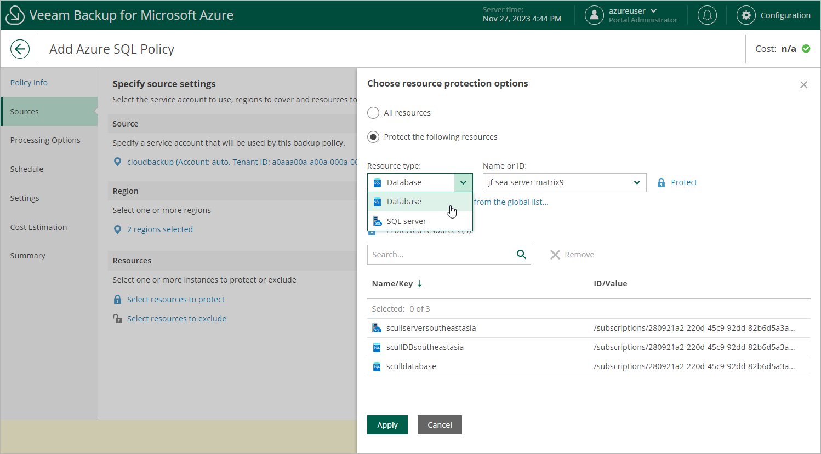
Task: Click the Protect lock icon
Action: tap(661, 183)
